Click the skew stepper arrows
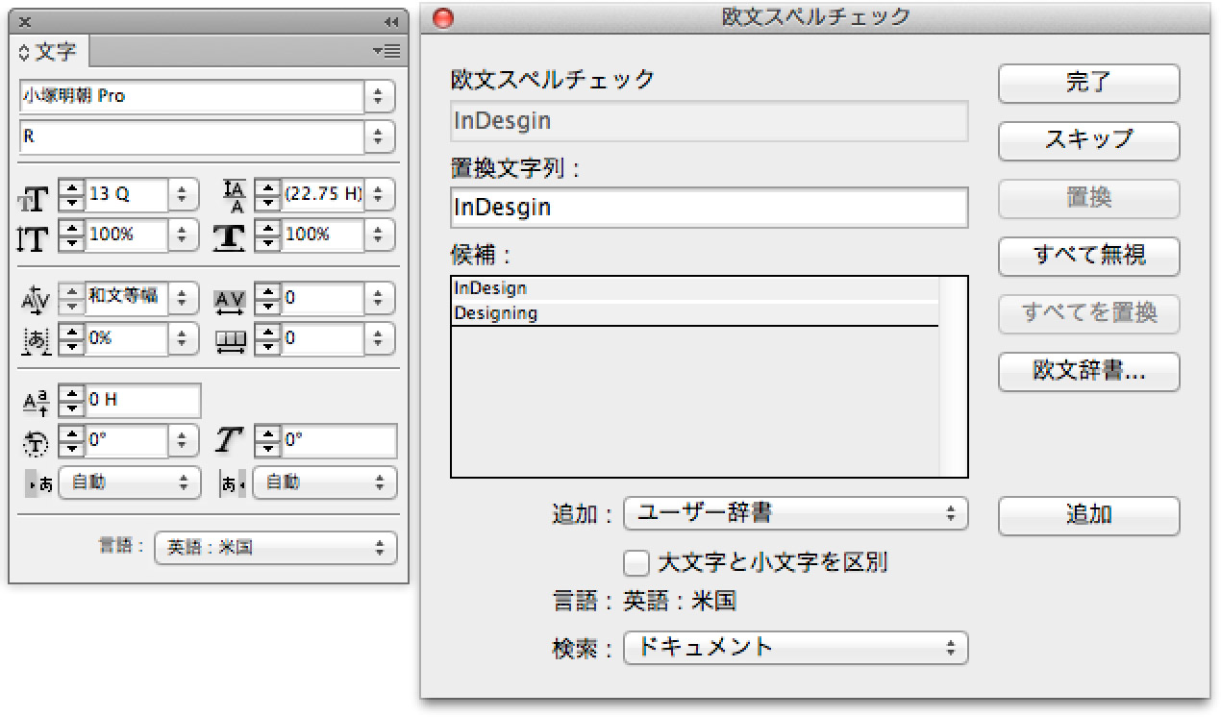Screen dimensions: 1221x717 click(x=267, y=441)
